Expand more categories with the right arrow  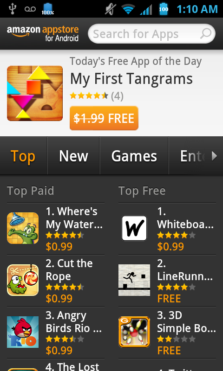coord(214,156)
